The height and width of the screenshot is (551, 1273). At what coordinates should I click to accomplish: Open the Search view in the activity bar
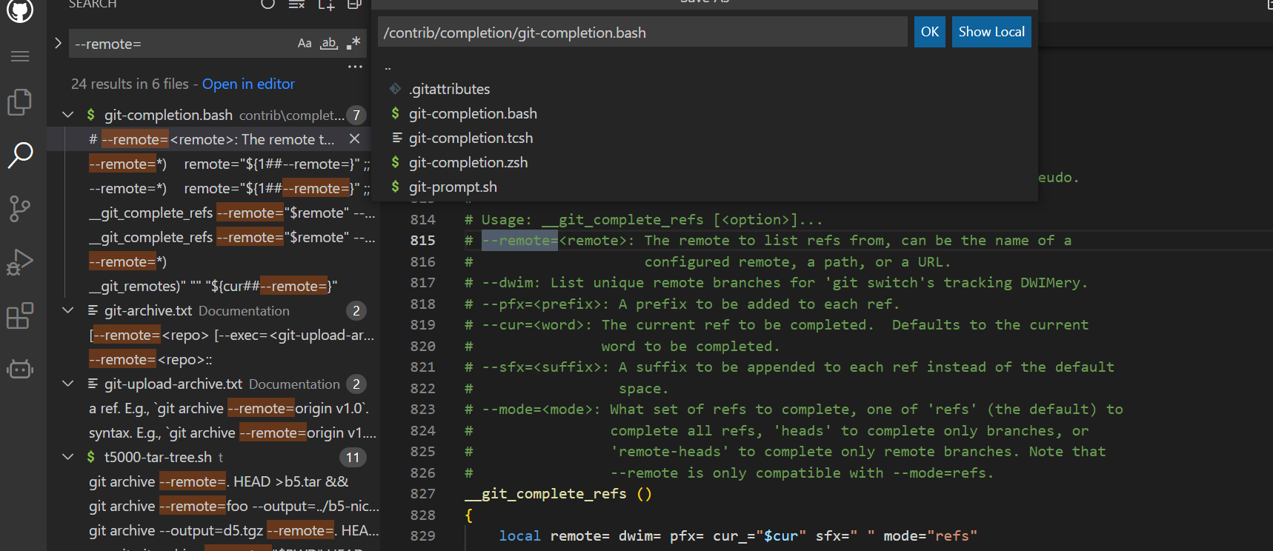pyautogui.click(x=20, y=155)
